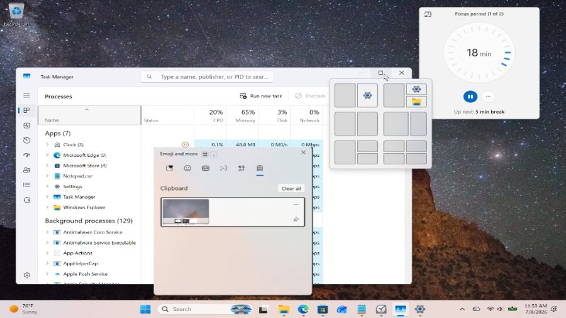Click Run new task
Image resolution: width=566 pixels, height=318 pixels.
(x=260, y=96)
